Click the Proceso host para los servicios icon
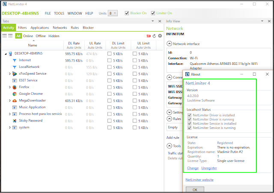The width and height of the screenshot is (274, 193). (15, 114)
